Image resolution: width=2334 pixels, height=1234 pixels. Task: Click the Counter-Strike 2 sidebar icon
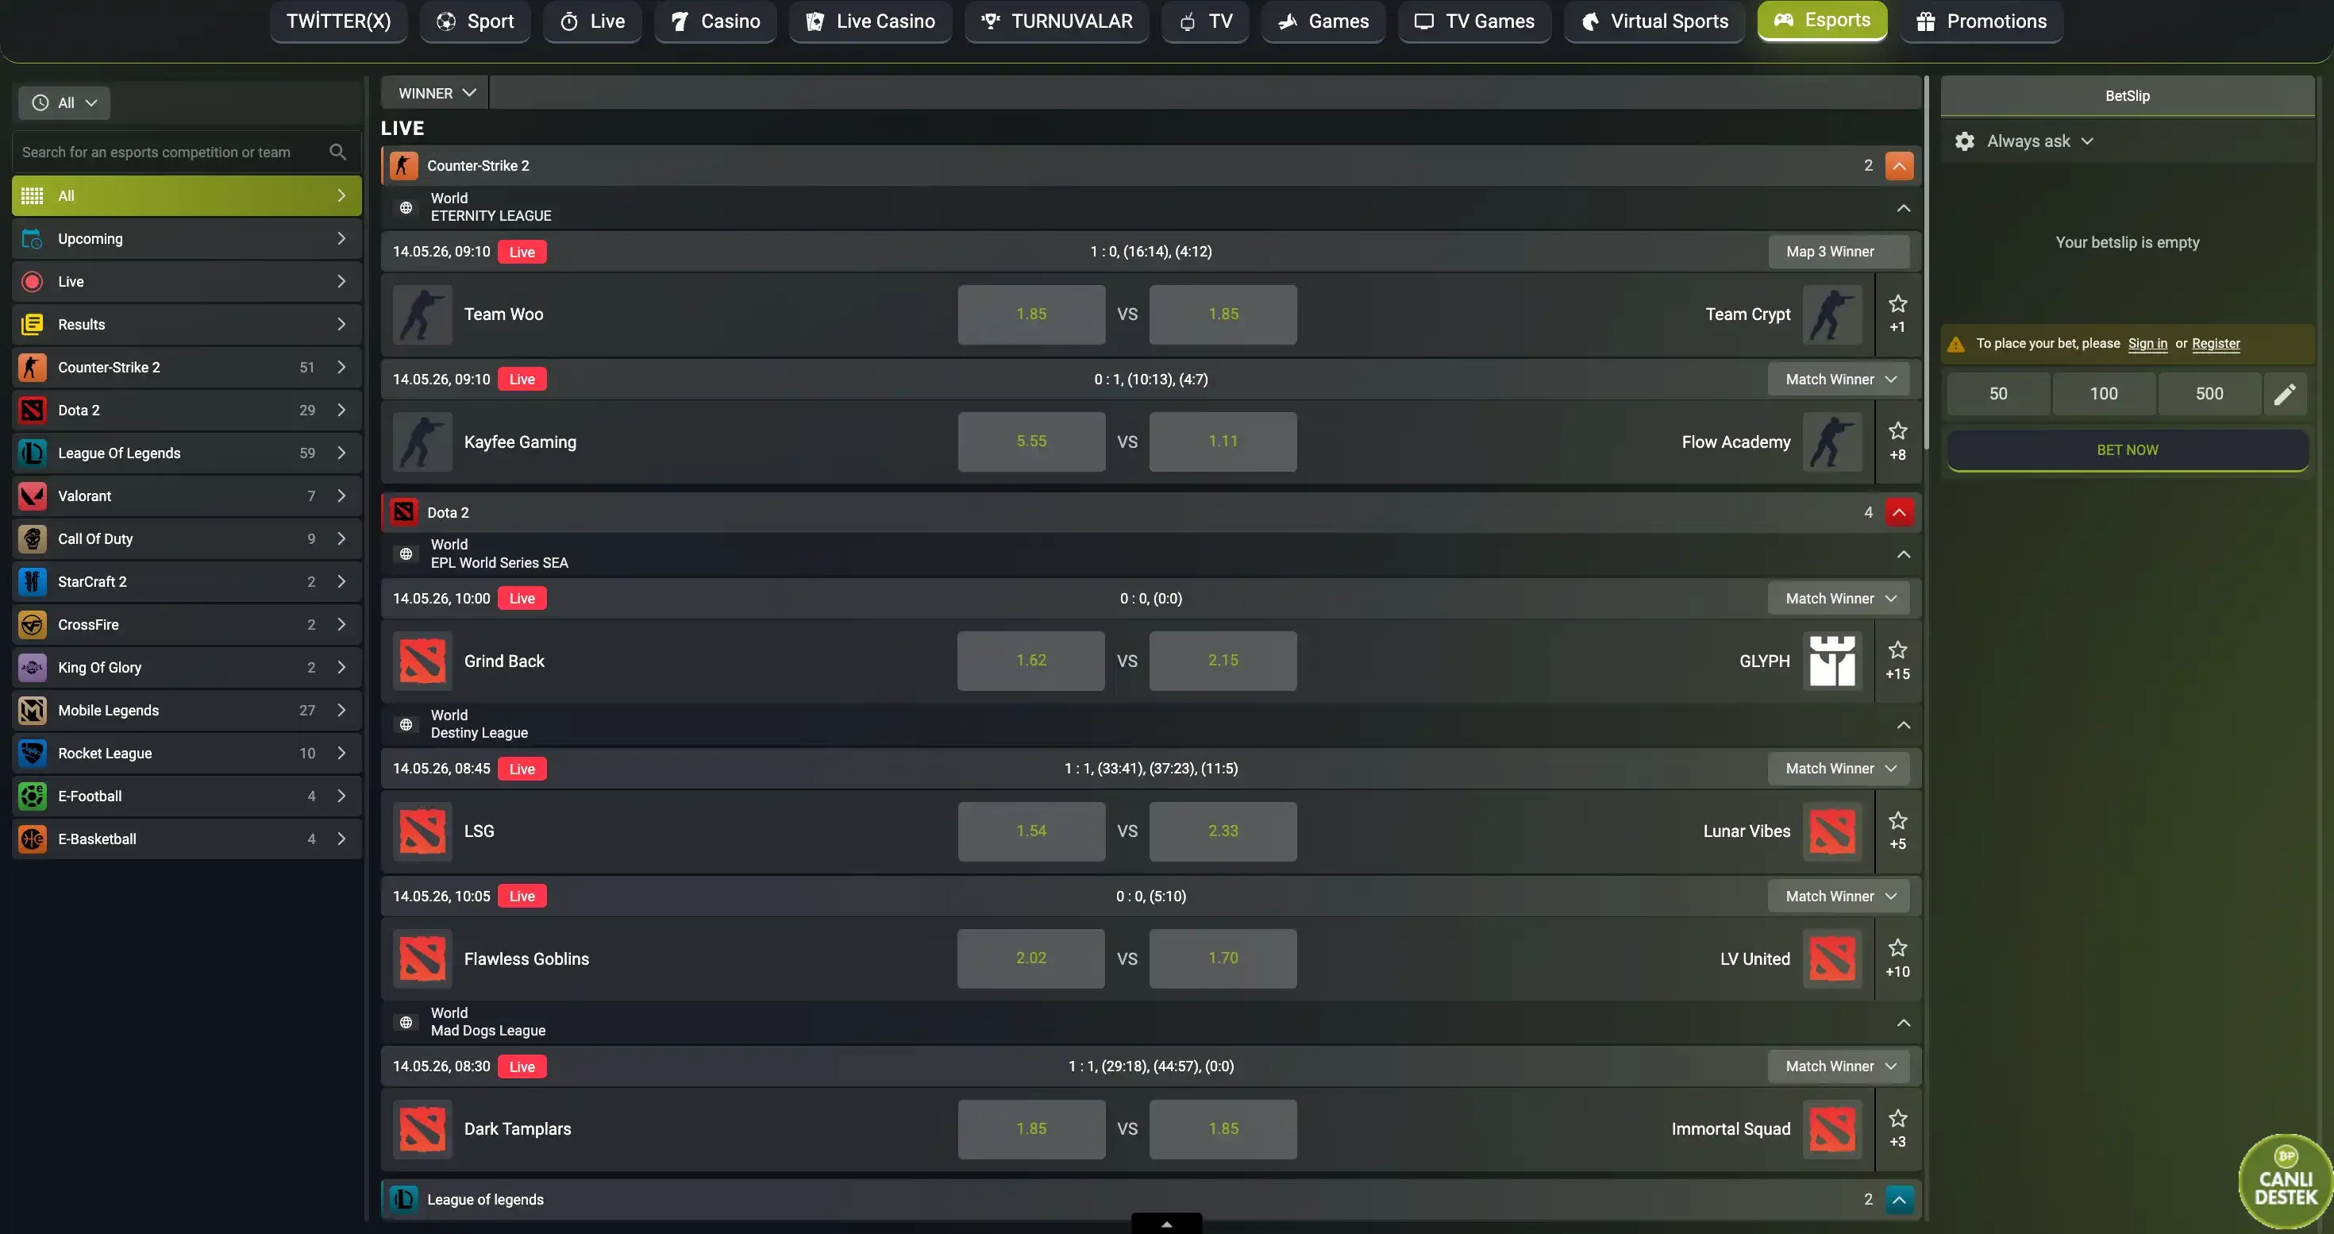pos(33,367)
